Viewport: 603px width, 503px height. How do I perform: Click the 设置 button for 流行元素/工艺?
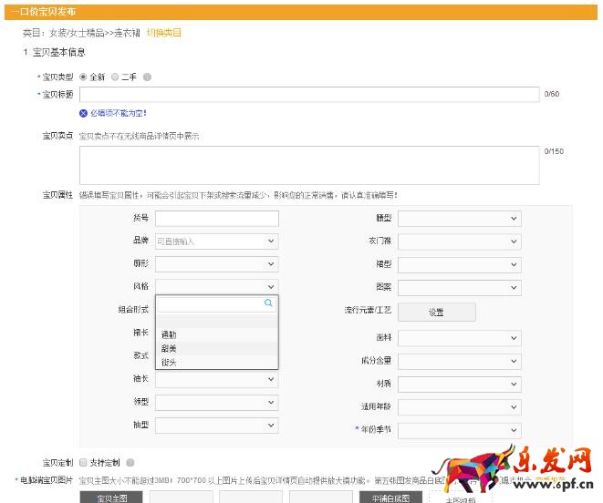[436, 313]
